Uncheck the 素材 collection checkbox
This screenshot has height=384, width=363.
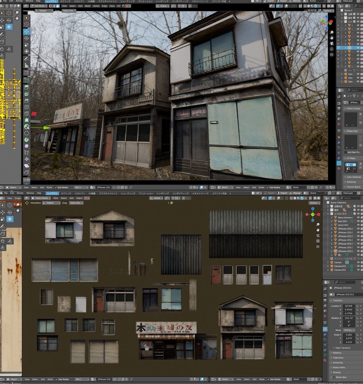click(354, 210)
